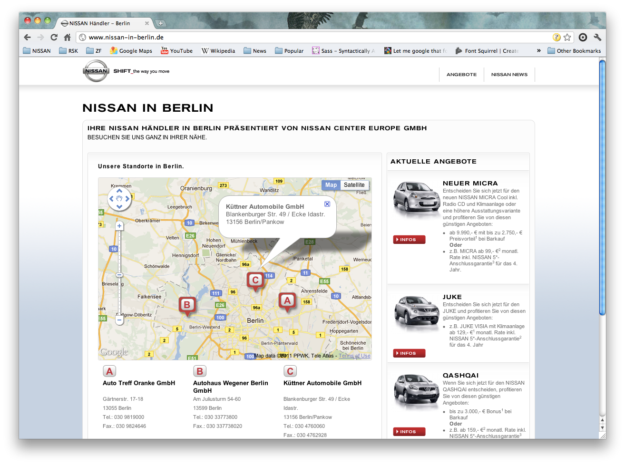625x465 pixels.
Task: Click the page vertical scrollbar thumb
Action: (x=602, y=187)
